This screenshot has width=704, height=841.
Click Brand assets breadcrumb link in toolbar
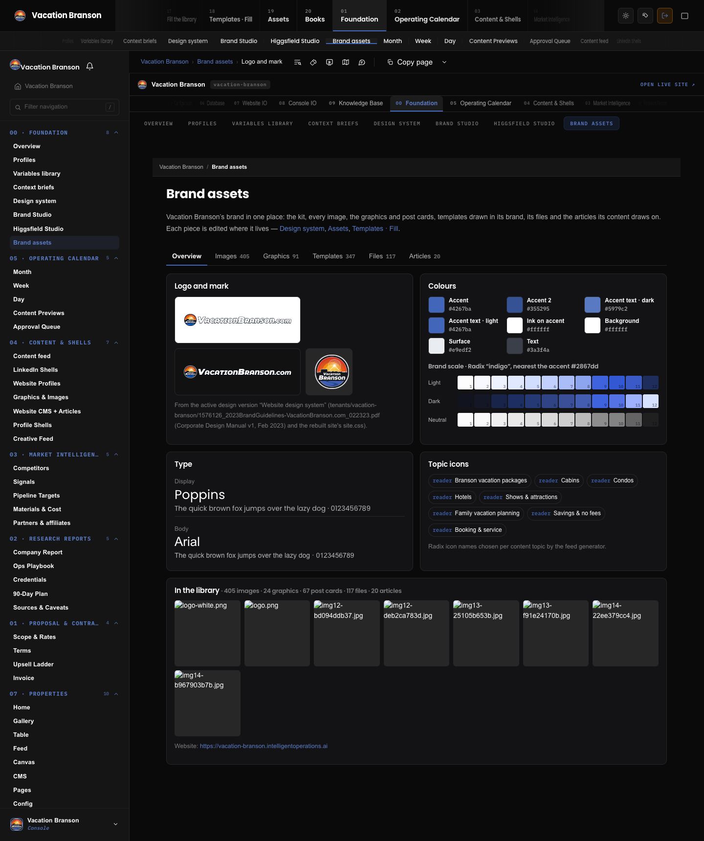pyautogui.click(x=215, y=62)
